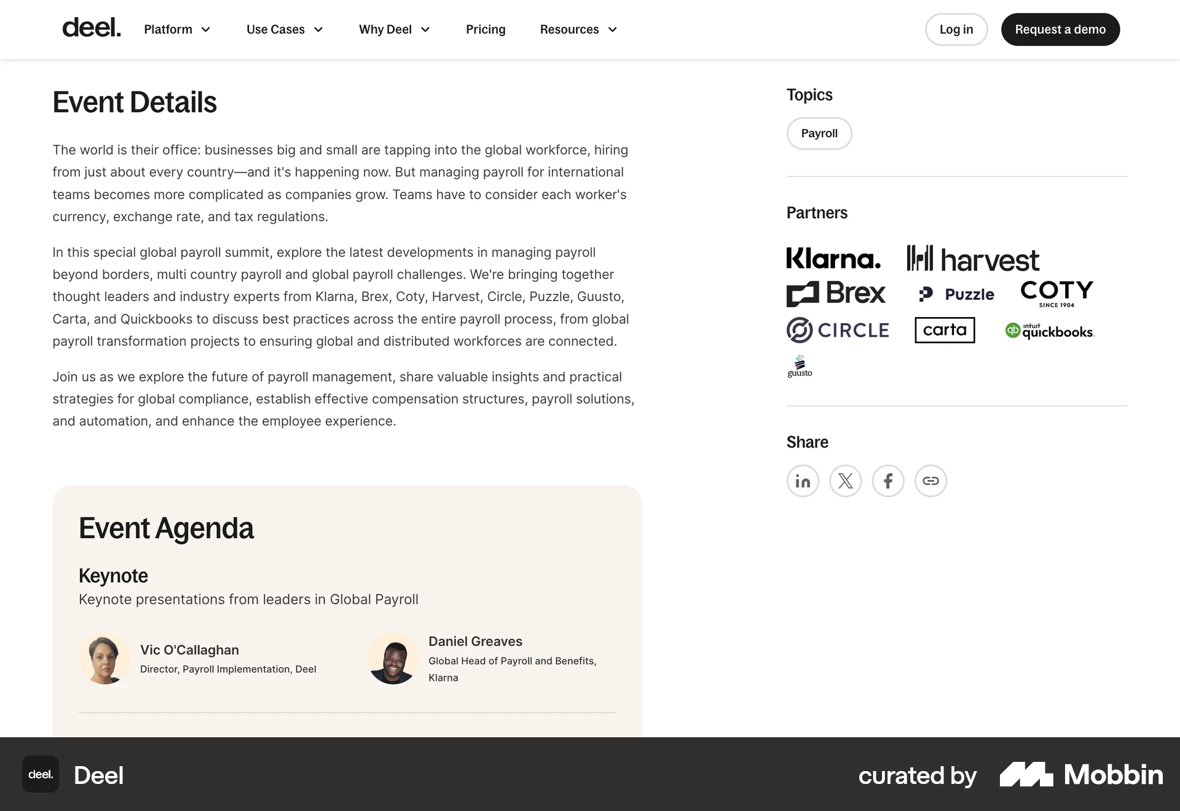Expand the Why Deel menu

click(394, 29)
